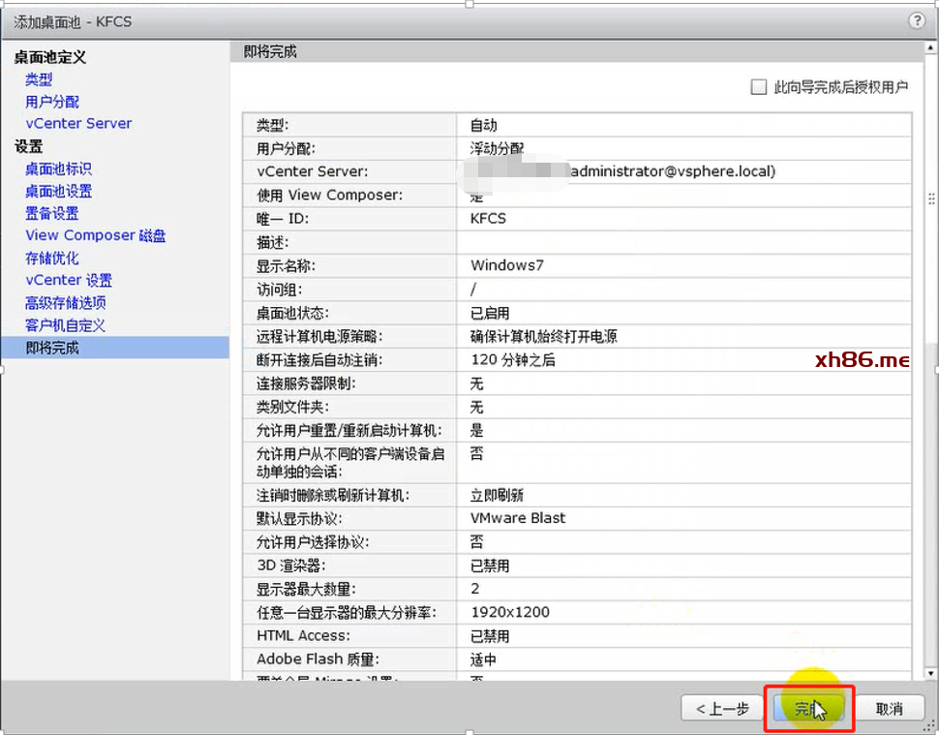Screen dimensions: 939x735
Task: Navigate to 桌面池标识 settings
Action: point(58,168)
